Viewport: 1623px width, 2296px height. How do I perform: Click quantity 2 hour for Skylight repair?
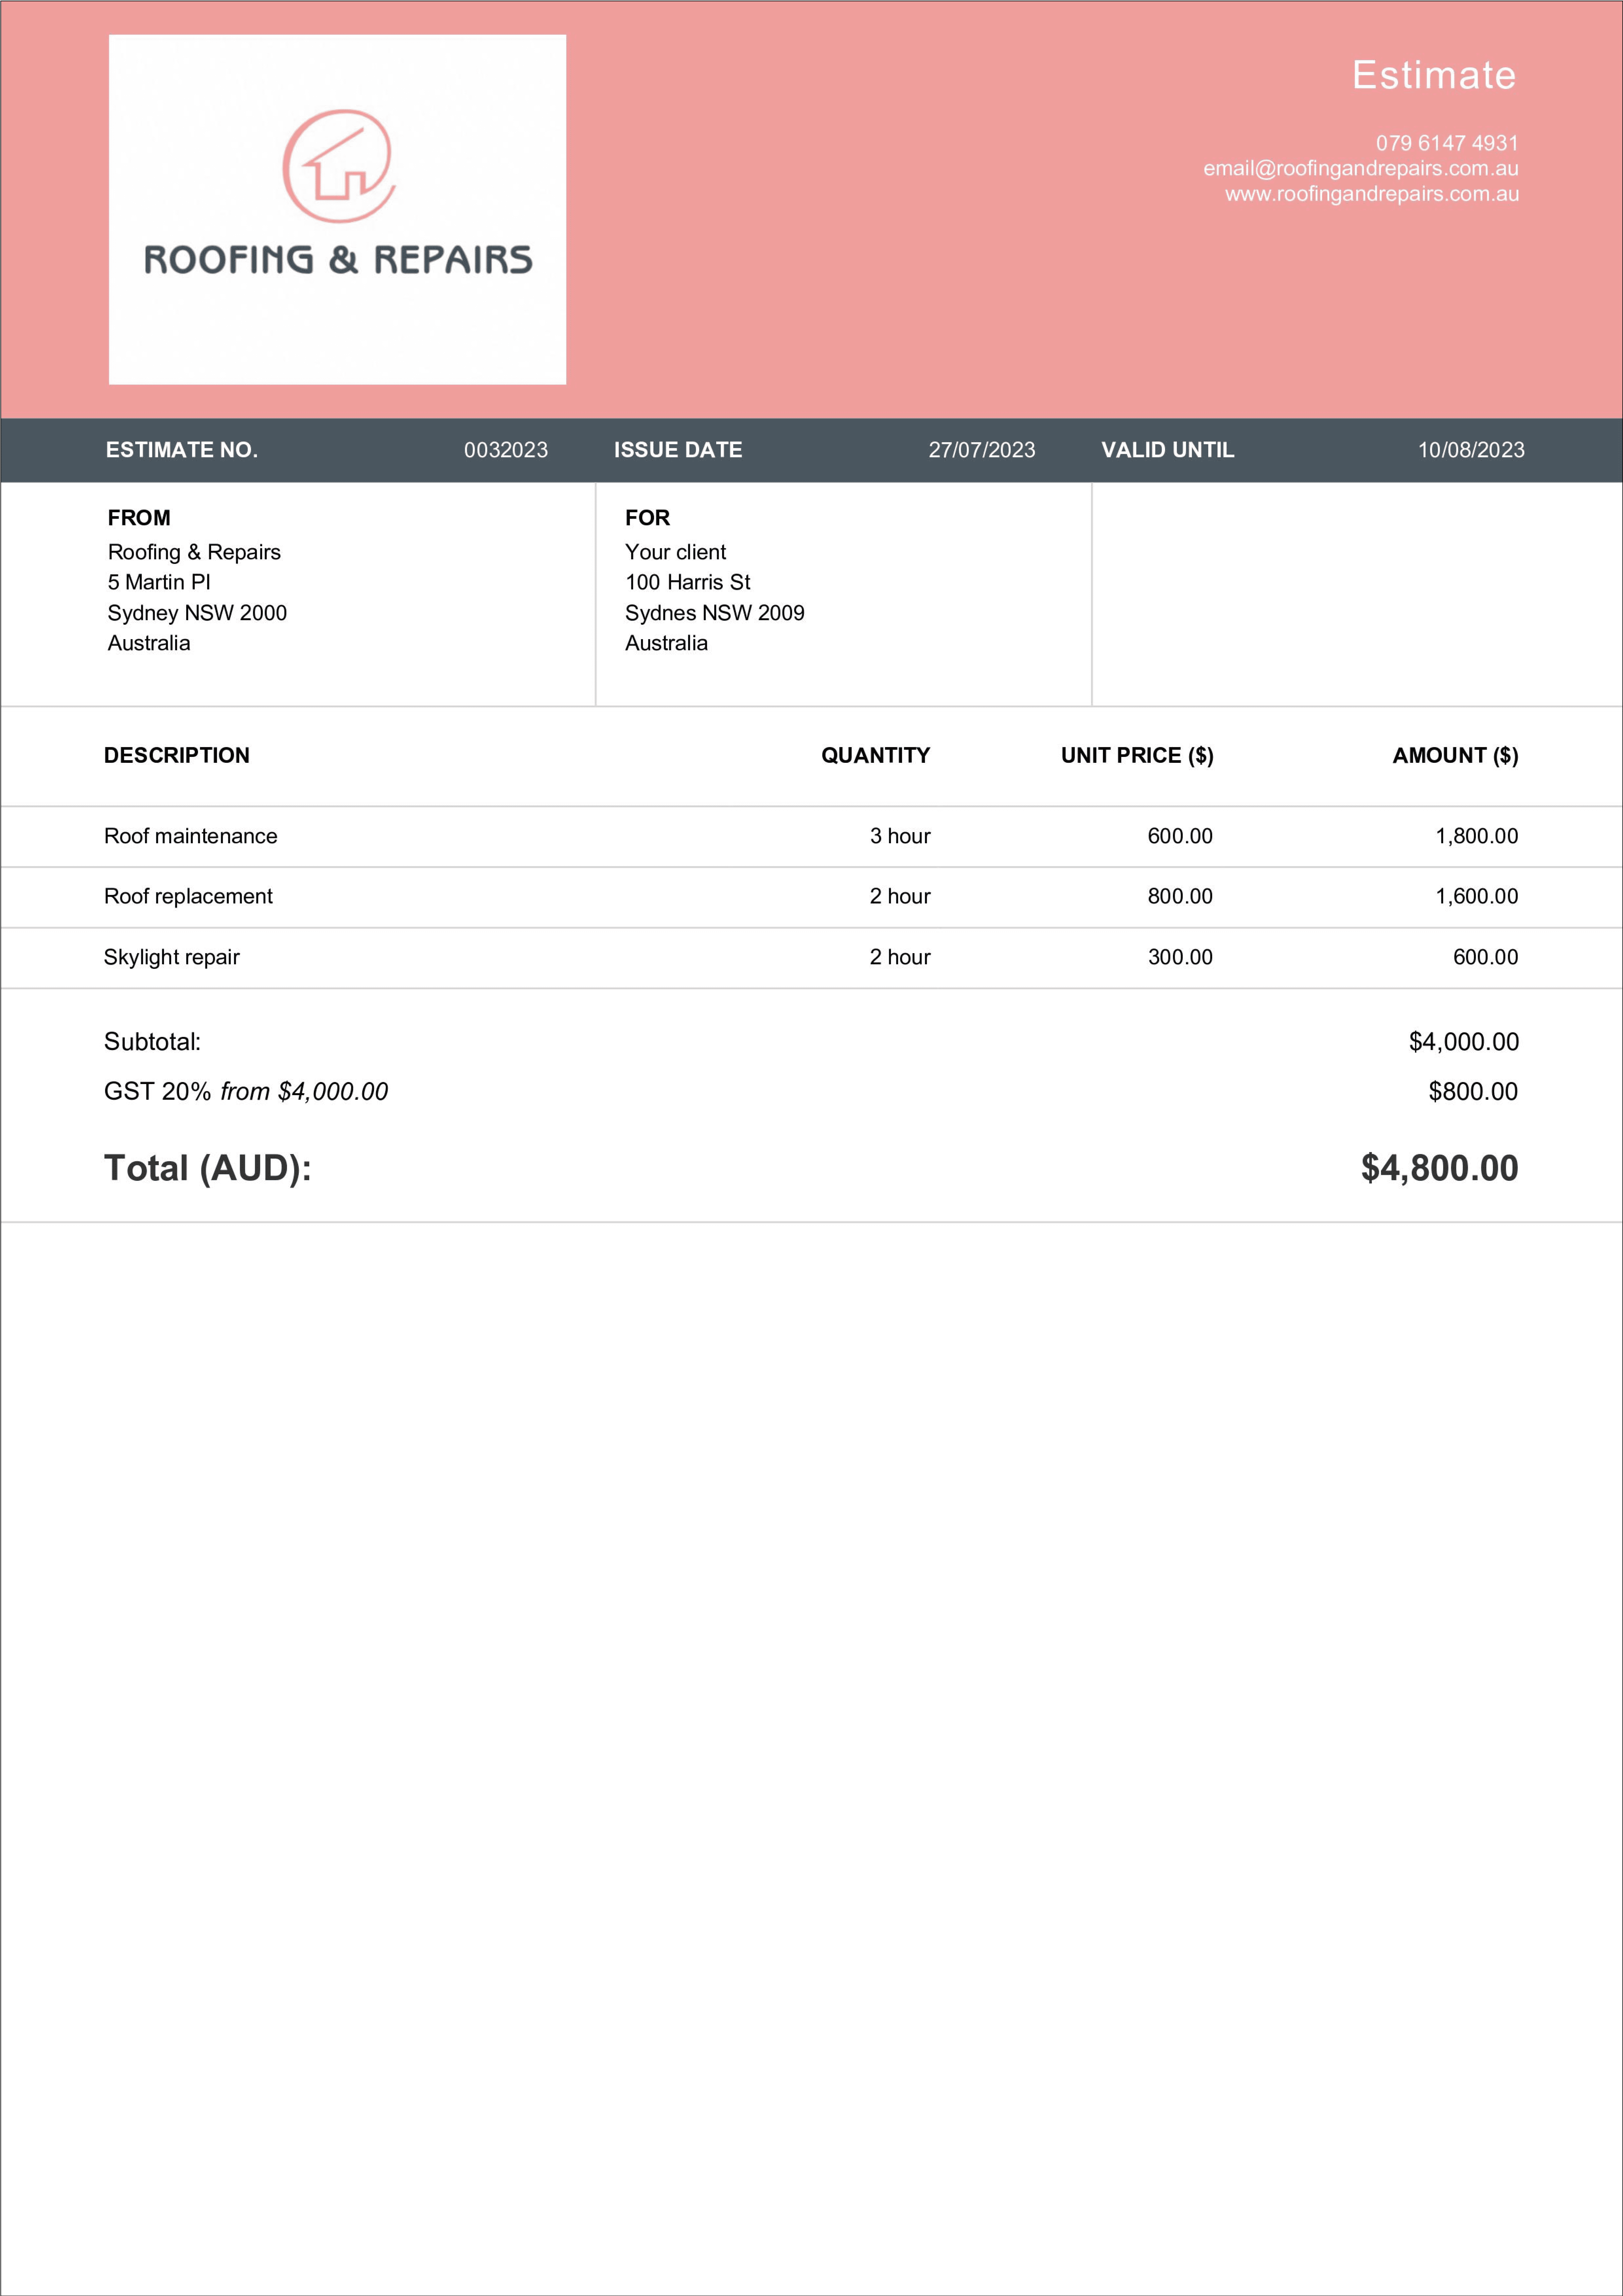pyautogui.click(x=900, y=957)
